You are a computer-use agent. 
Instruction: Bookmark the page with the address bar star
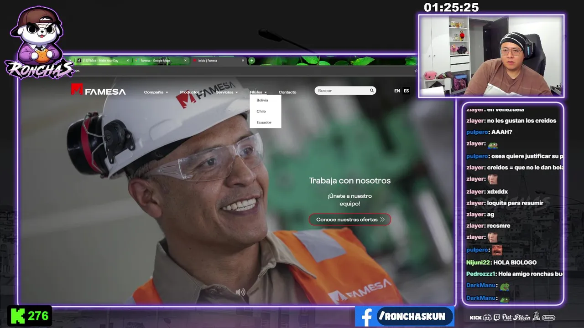415,71
